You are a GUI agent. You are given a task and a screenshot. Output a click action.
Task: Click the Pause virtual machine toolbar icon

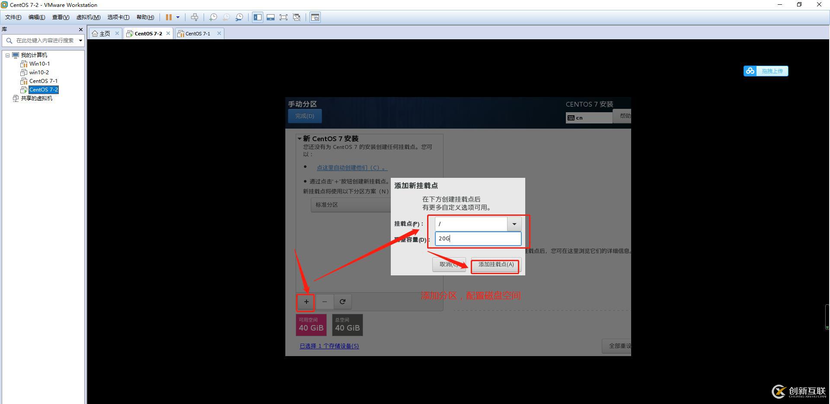pos(169,17)
